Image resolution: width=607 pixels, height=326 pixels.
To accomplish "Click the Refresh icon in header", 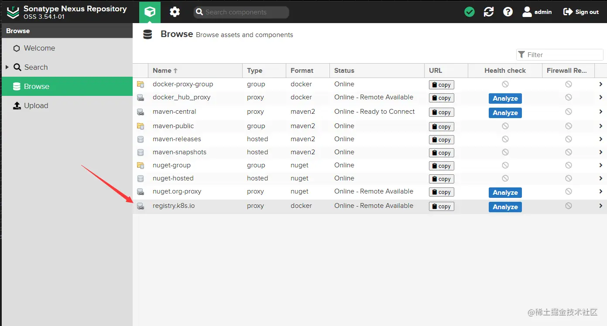I will click(489, 12).
